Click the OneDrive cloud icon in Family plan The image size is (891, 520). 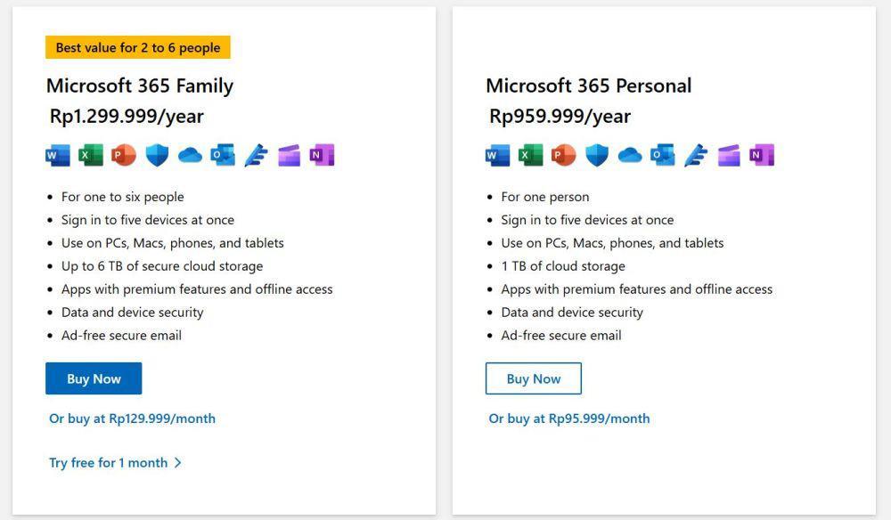pos(190,155)
